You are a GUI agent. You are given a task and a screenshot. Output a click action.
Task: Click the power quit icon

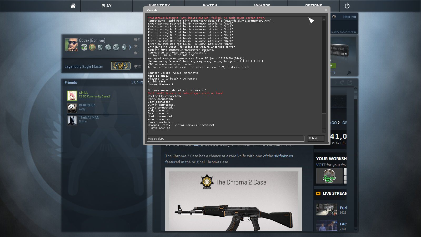[x=347, y=6]
